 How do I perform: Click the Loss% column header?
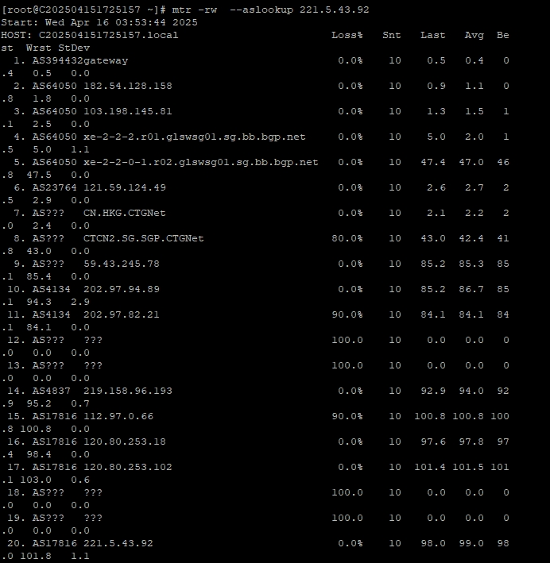pos(347,35)
